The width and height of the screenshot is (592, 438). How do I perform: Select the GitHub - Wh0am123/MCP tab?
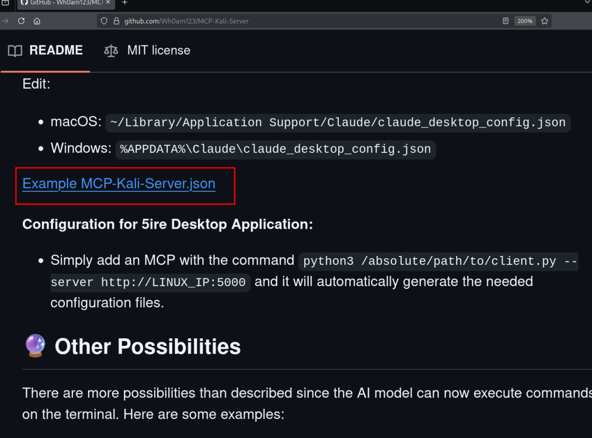[x=65, y=3]
